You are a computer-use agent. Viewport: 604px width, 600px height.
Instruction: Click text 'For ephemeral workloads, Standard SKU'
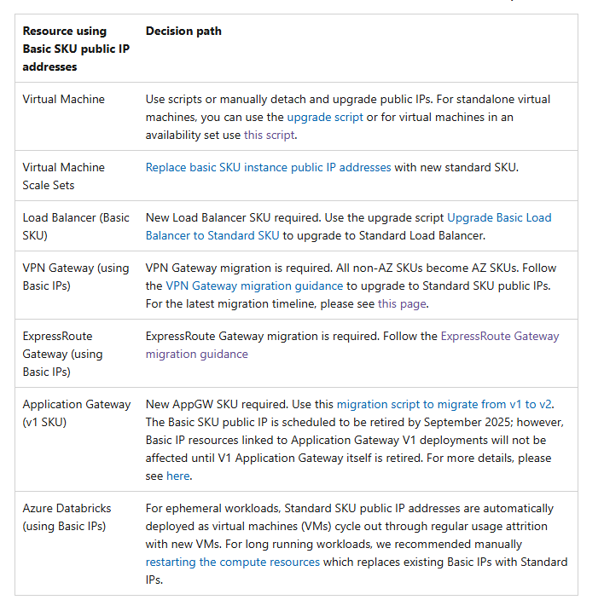point(251,509)
